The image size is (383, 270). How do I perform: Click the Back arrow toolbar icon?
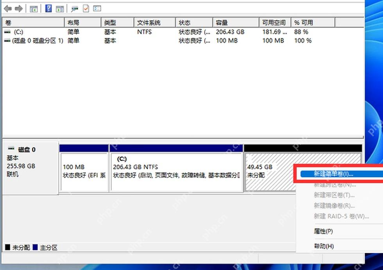click(x=8, y=9)
